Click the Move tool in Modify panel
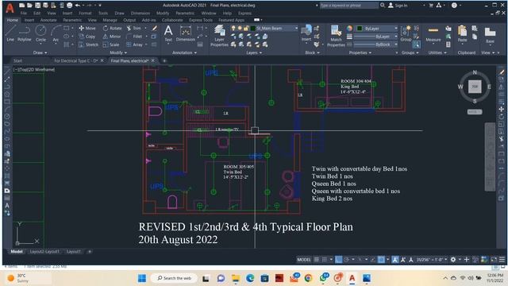This screenshot has width=508, height=286. 87,29
